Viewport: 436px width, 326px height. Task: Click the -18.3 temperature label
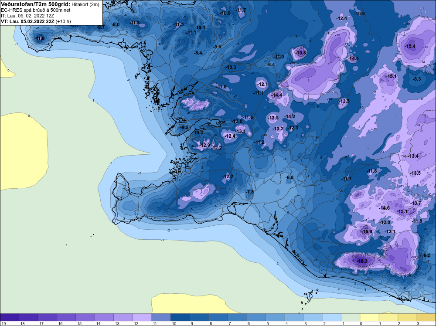362,261
